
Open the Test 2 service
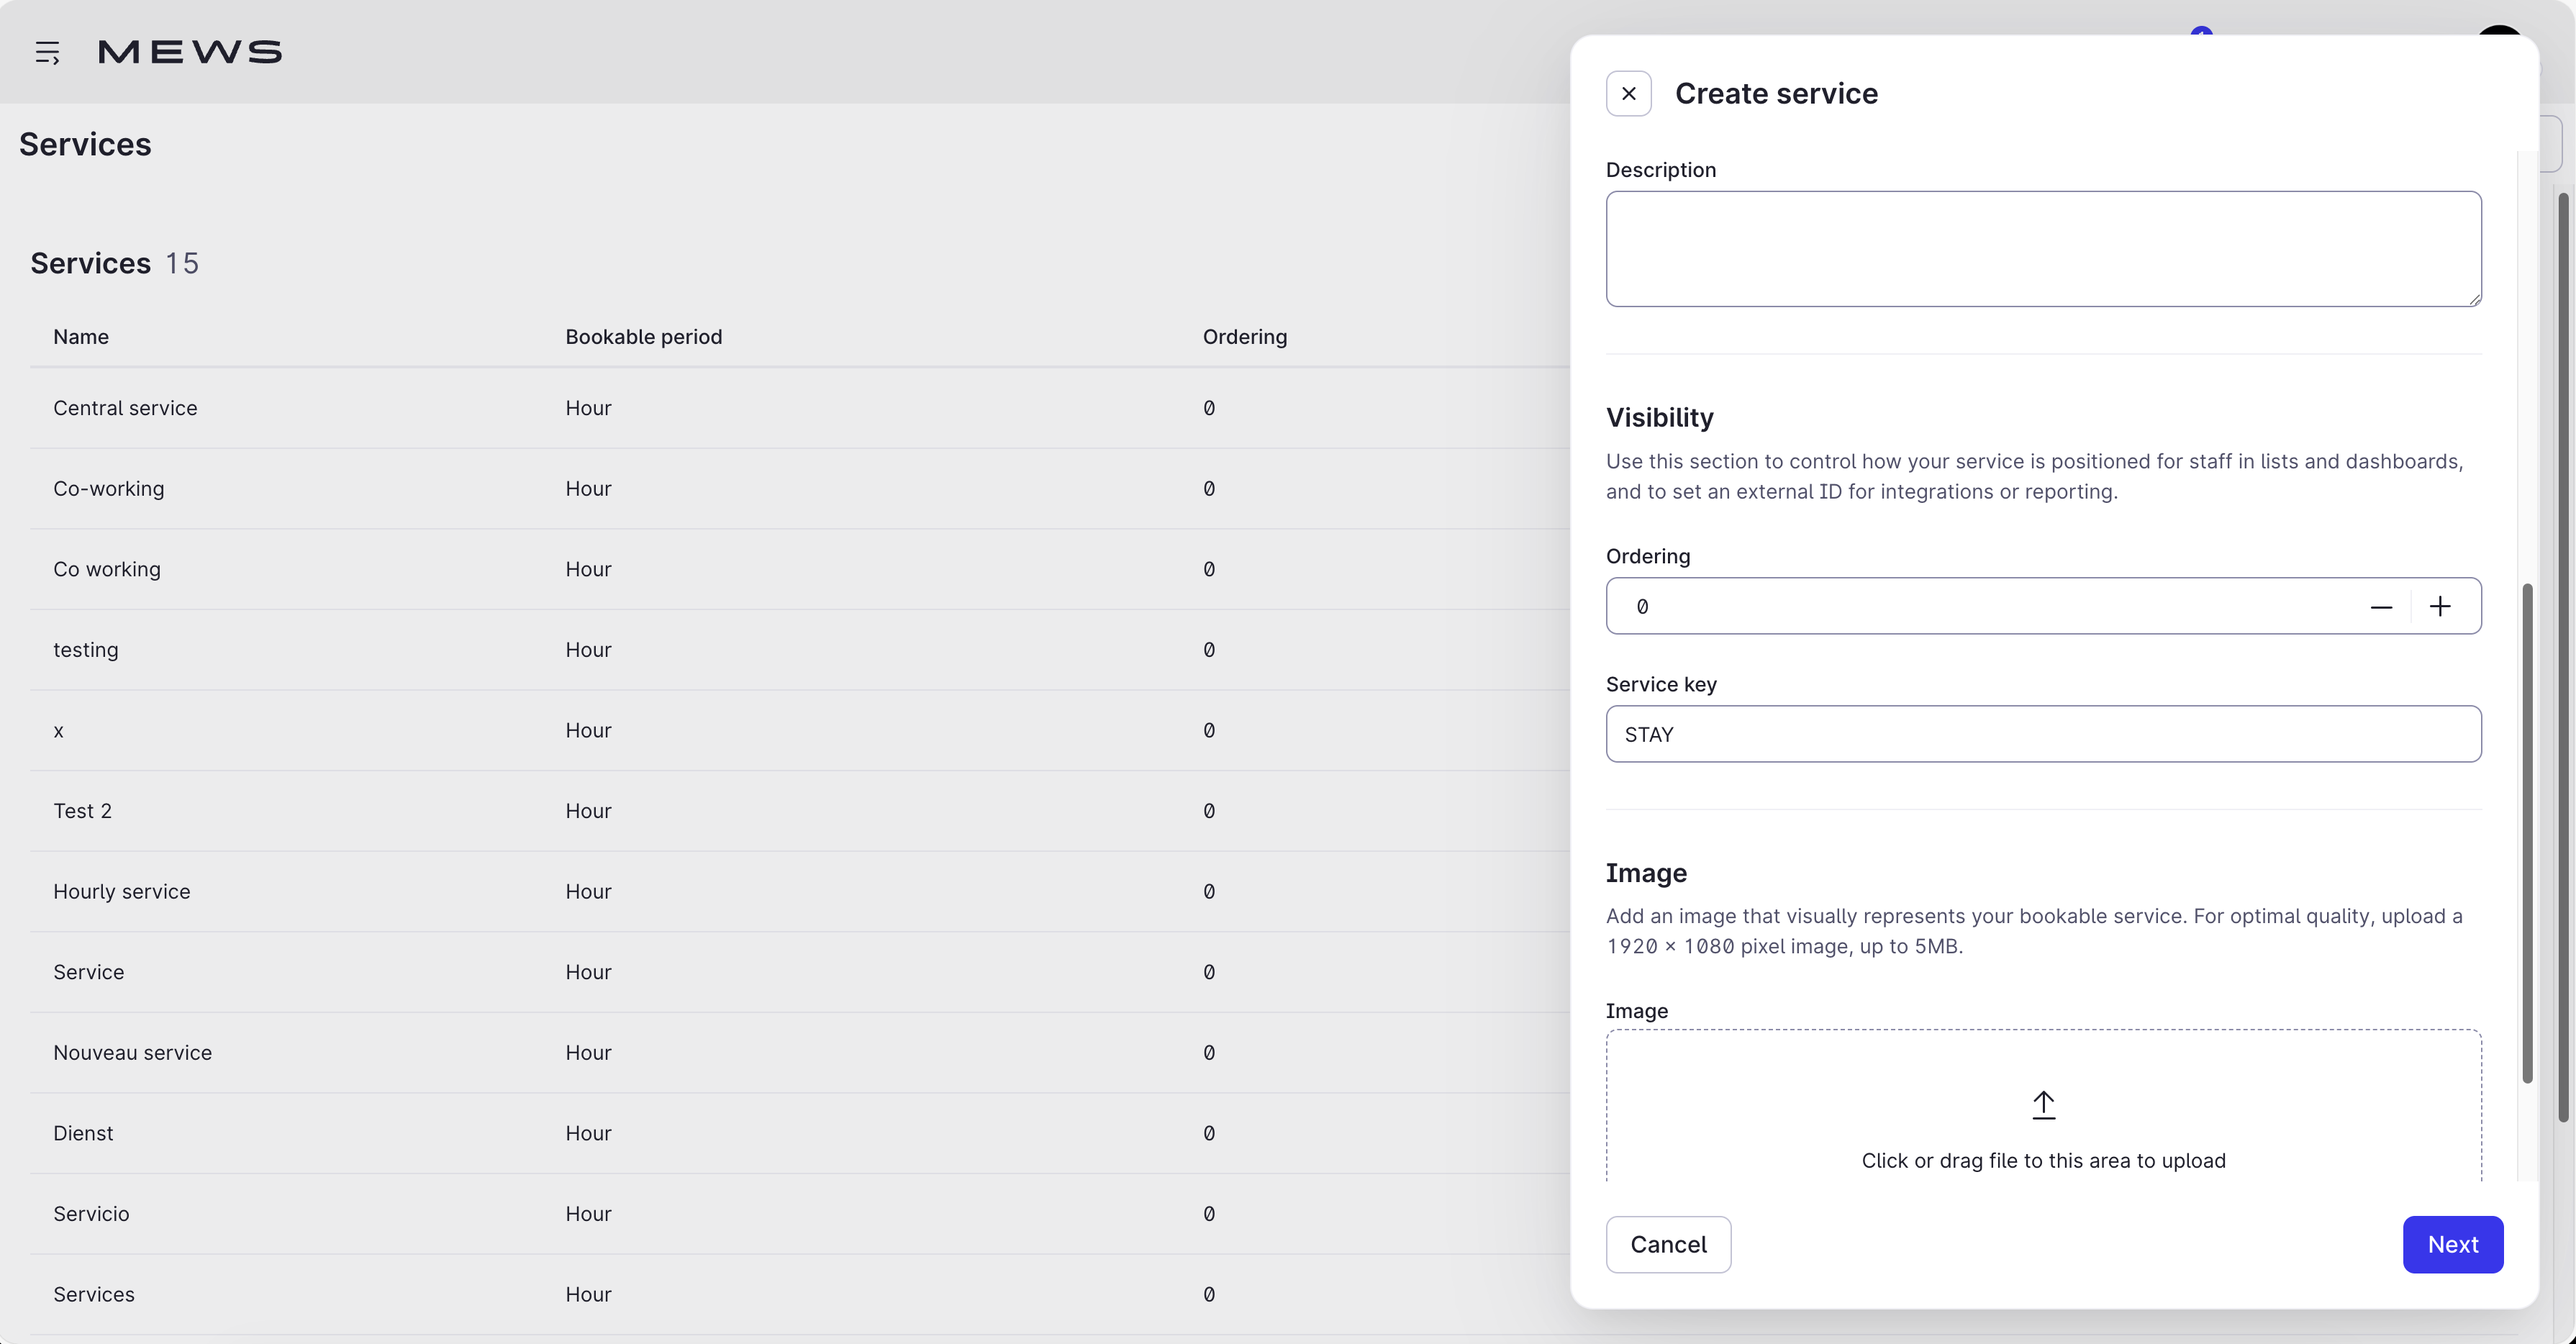tap(800, 811)
